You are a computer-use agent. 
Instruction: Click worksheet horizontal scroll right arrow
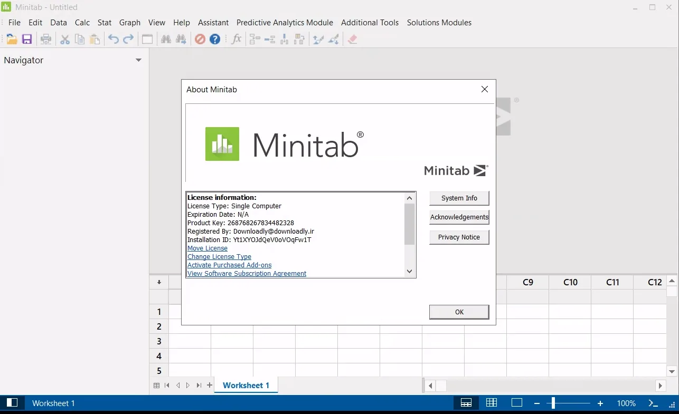click(661, 386)
